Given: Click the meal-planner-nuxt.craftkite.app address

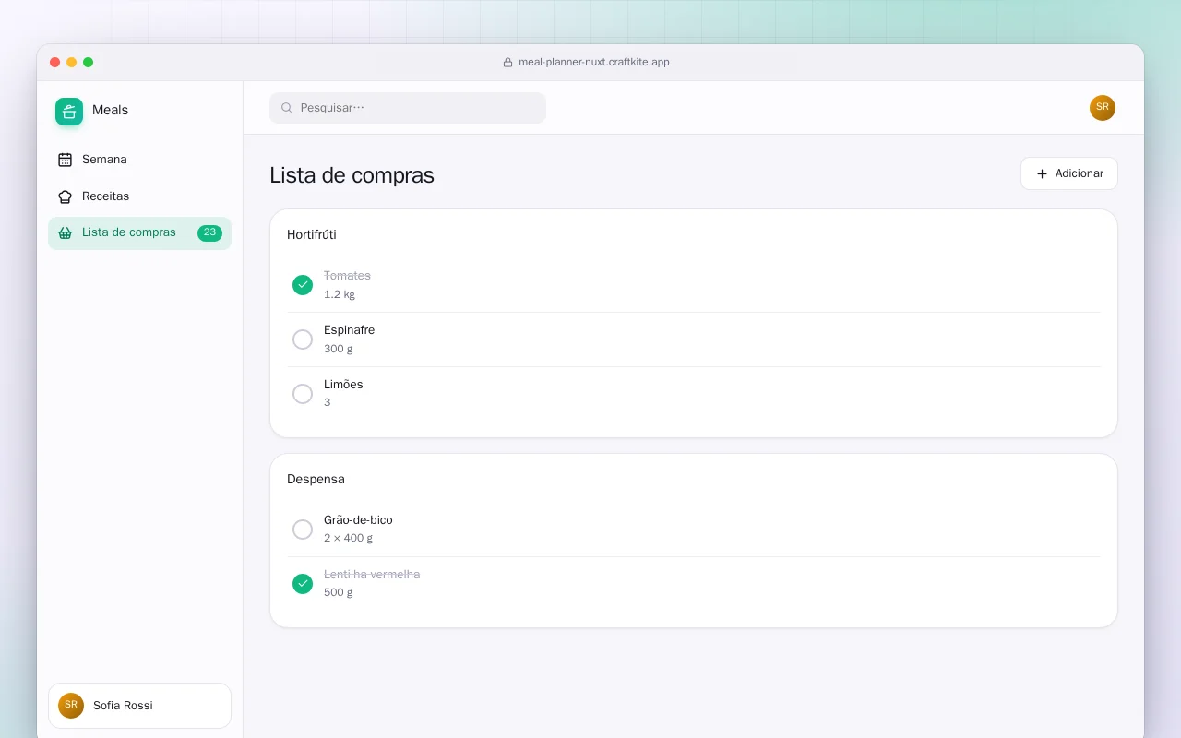Looking at the screenshot, I should (594, 63).
